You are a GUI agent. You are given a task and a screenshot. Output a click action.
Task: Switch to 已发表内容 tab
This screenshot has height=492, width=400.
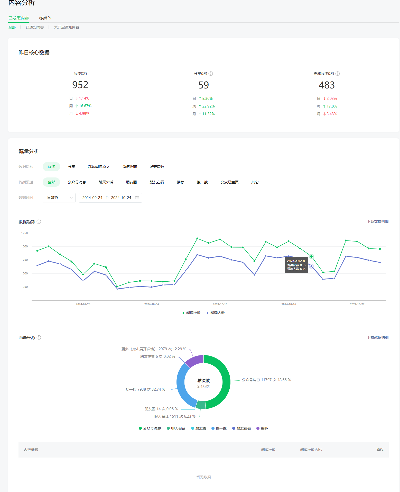(18, 18)
